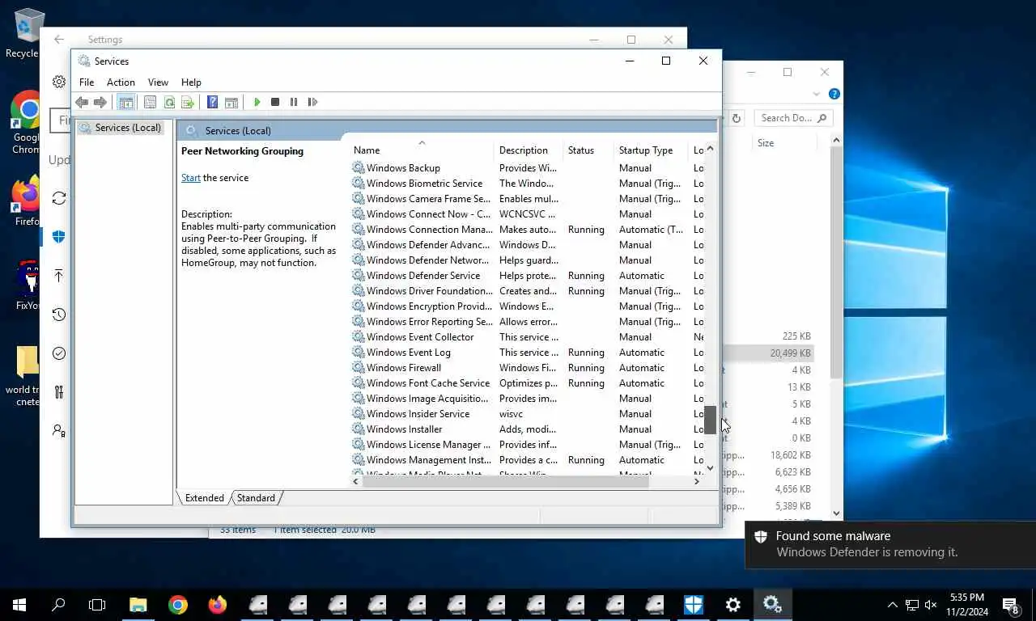
Task: Open the View menu in Services
Action: pyautogui.click(x=158, y=82)
